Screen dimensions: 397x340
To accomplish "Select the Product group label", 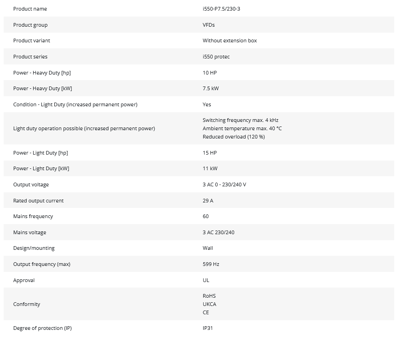I will pos(30,25).
